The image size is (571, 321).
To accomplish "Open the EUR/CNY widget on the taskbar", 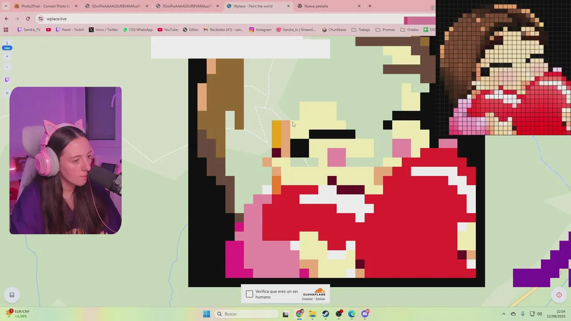I will click(x=17, y=314).
